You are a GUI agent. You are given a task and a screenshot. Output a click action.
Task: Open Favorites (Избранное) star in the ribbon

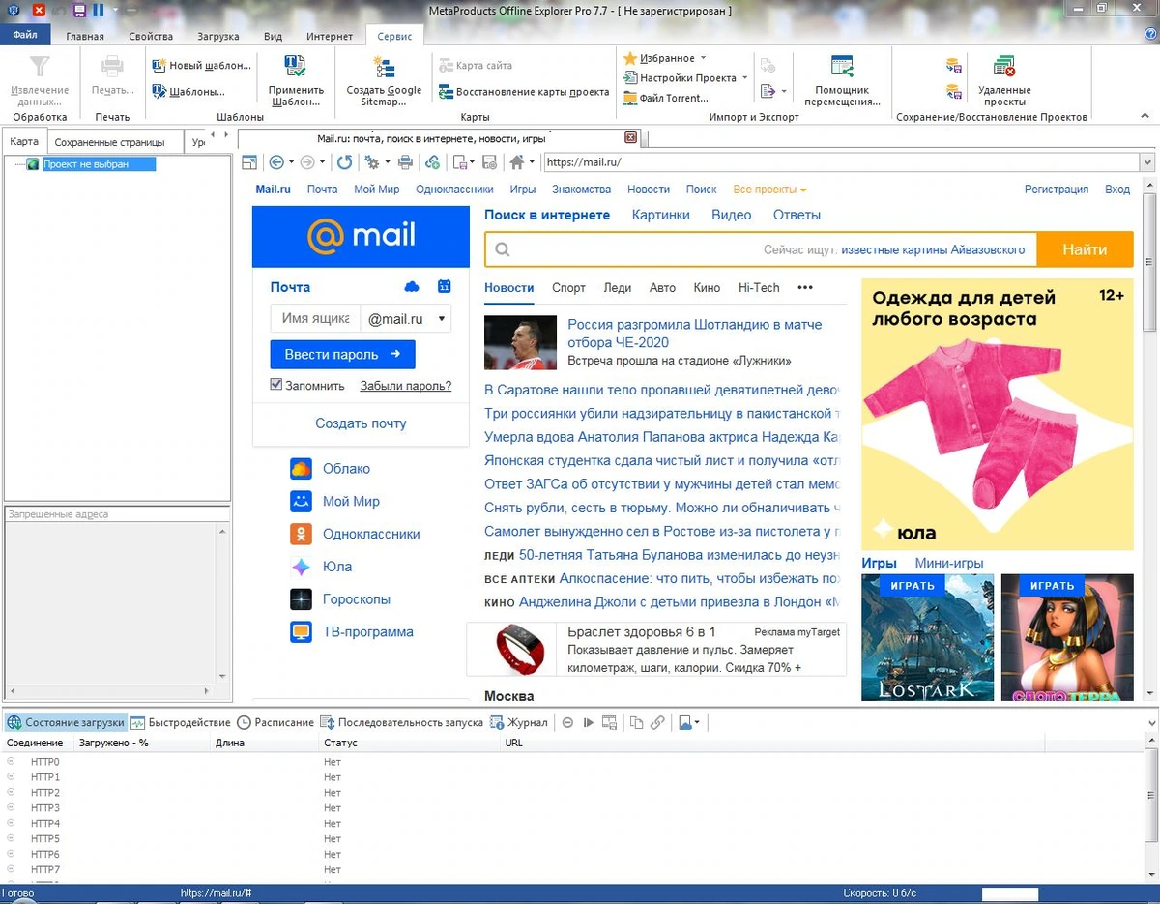coord(630,58)
